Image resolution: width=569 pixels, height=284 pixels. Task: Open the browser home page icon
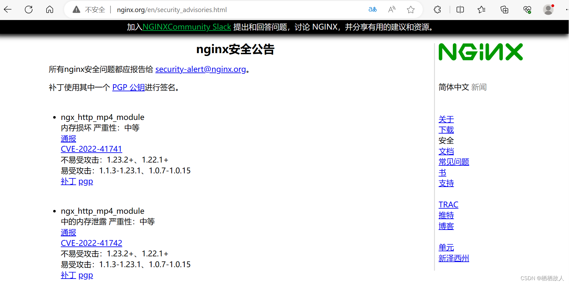coord(50,10)
